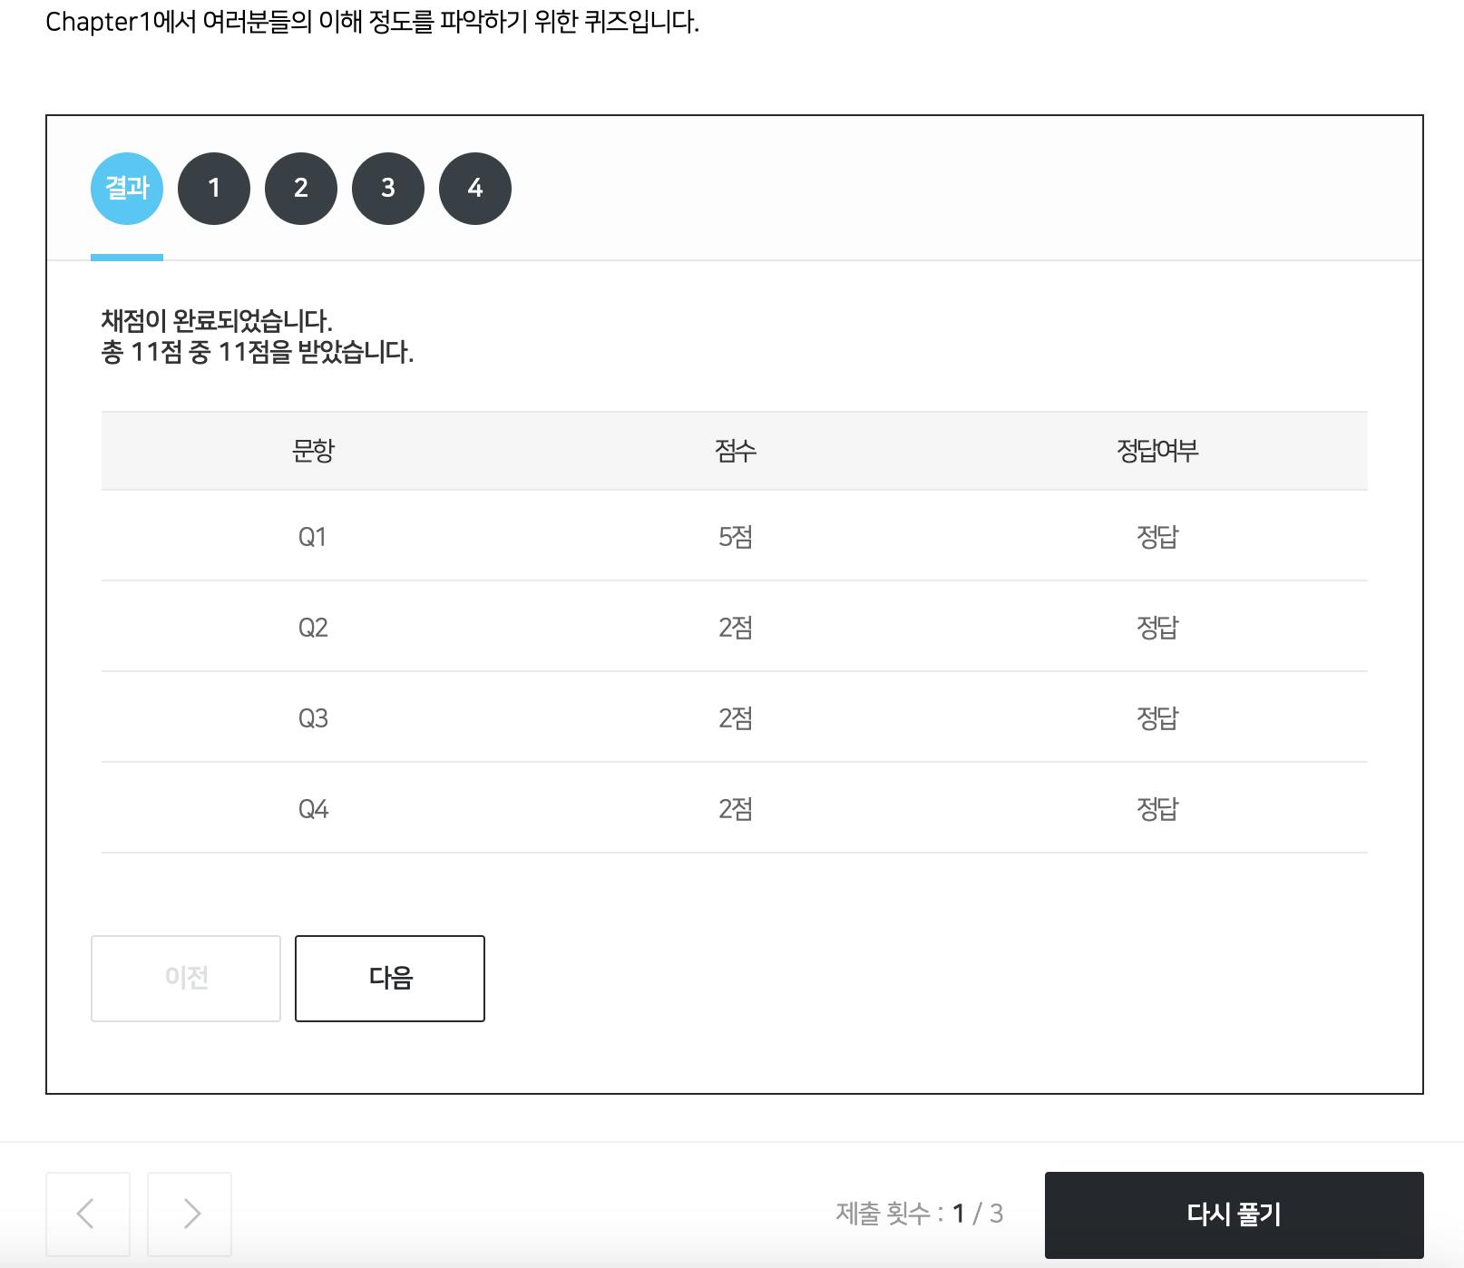The height and width of the screenshot is (1268, 1464).
Task: Select the Q1 row label
Action: 312,537
